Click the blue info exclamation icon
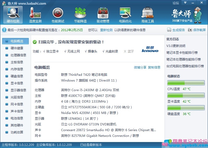The width and height of the screenshot is (208, 148). pos(4,30)
